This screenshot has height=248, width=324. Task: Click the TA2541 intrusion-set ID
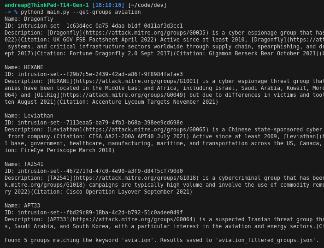(x=100, y=171)
